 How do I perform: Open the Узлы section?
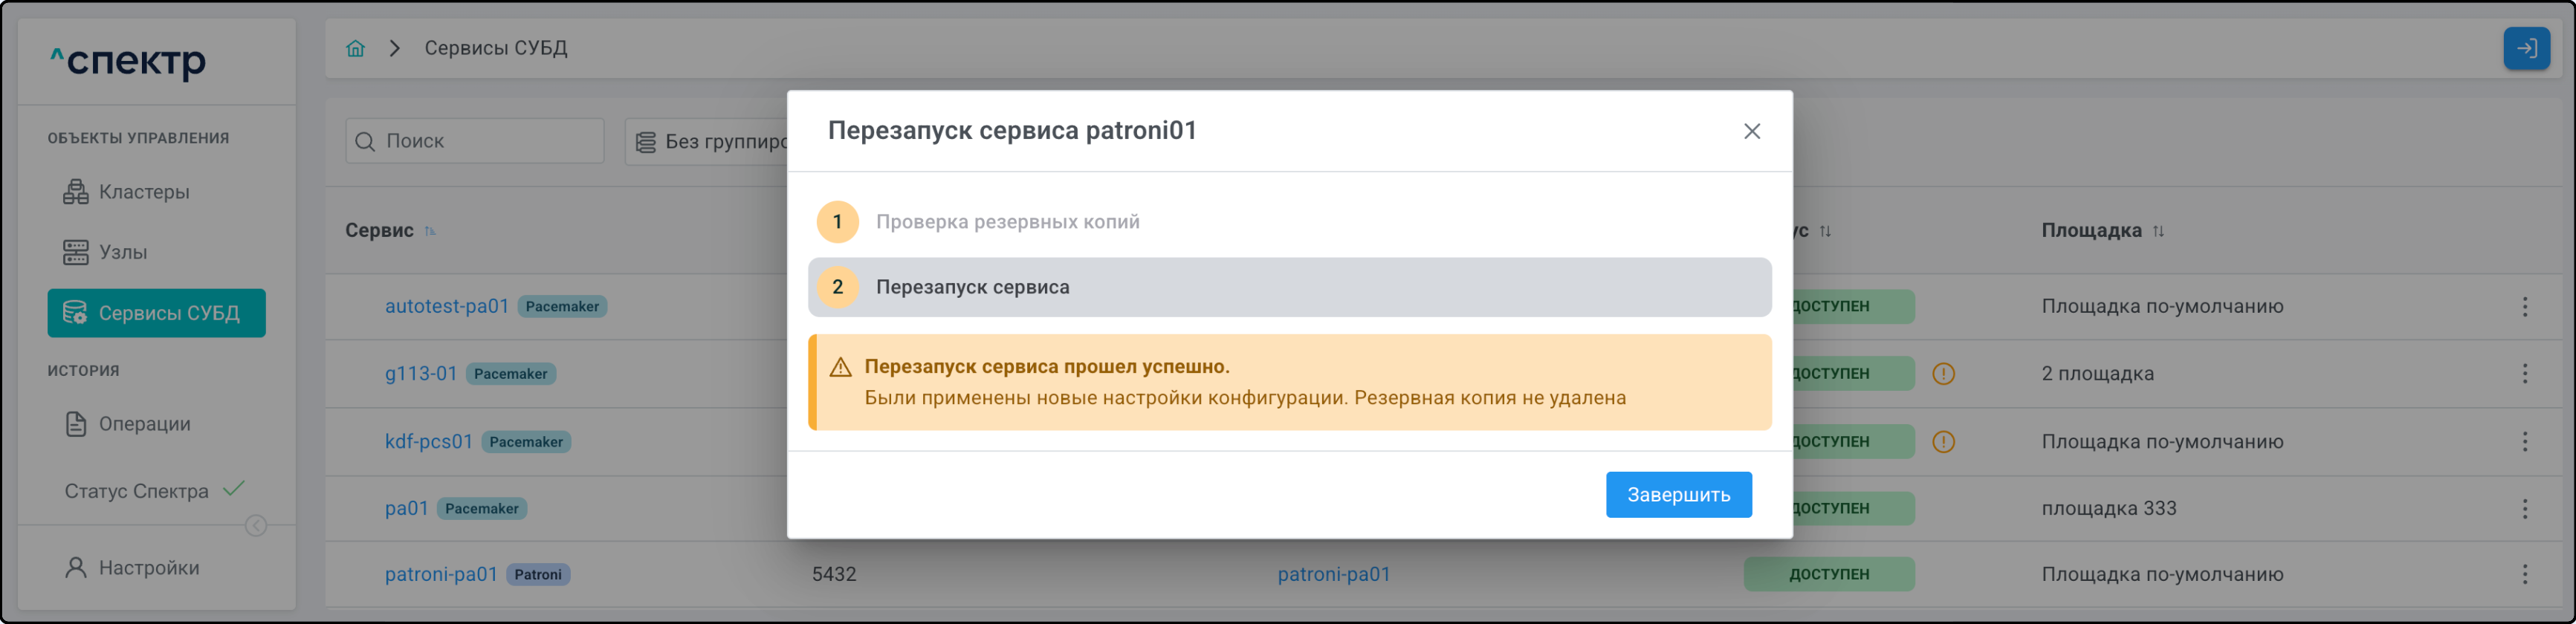122,252
